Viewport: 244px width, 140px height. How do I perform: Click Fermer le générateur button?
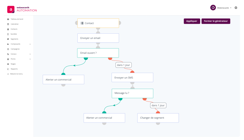[216, 21]
